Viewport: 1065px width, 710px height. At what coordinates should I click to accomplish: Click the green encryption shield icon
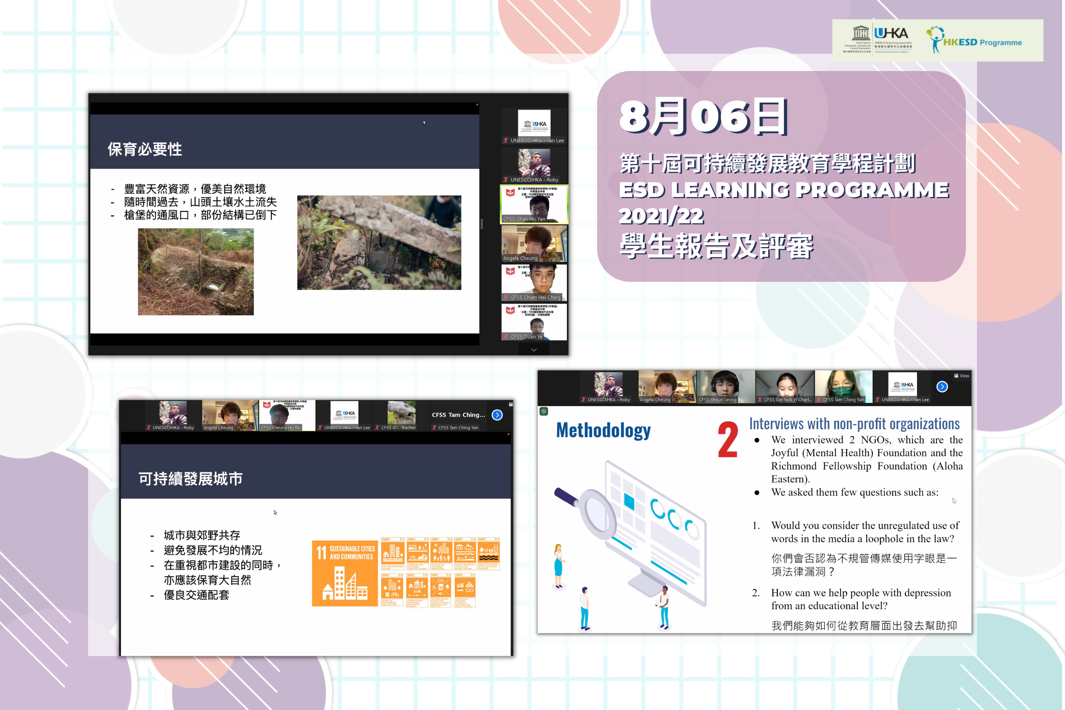tap(544, 411)
